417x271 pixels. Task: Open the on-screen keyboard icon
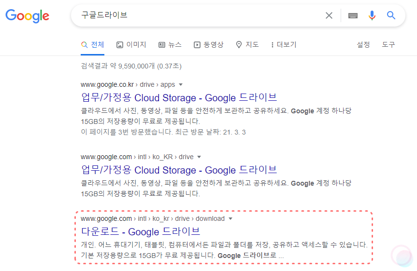tap(353, 15)
